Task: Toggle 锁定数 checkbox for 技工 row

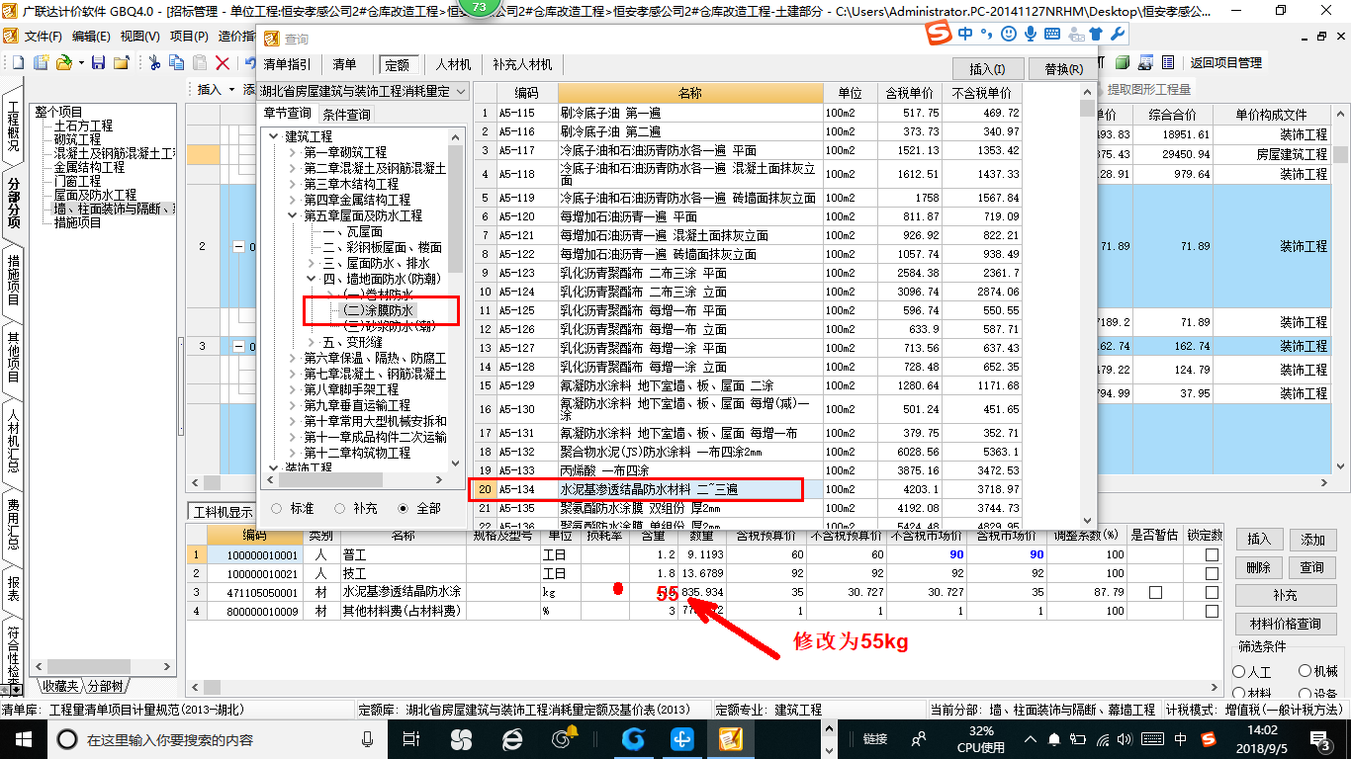Action: coord(1212,574)
